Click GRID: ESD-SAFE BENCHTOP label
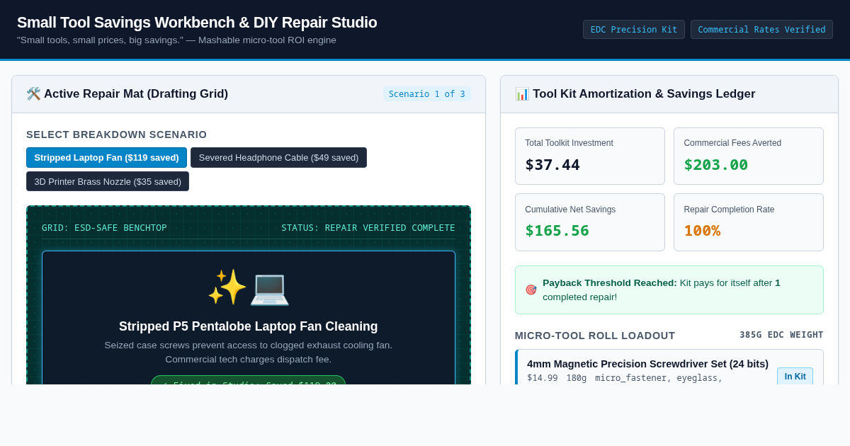The height and width of the screenshot is (446, 850). pos(104,228)
